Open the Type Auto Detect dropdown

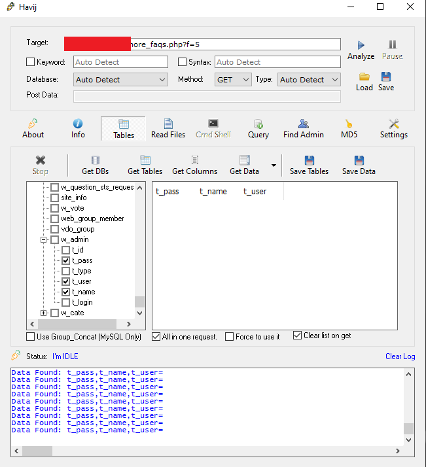309,80
